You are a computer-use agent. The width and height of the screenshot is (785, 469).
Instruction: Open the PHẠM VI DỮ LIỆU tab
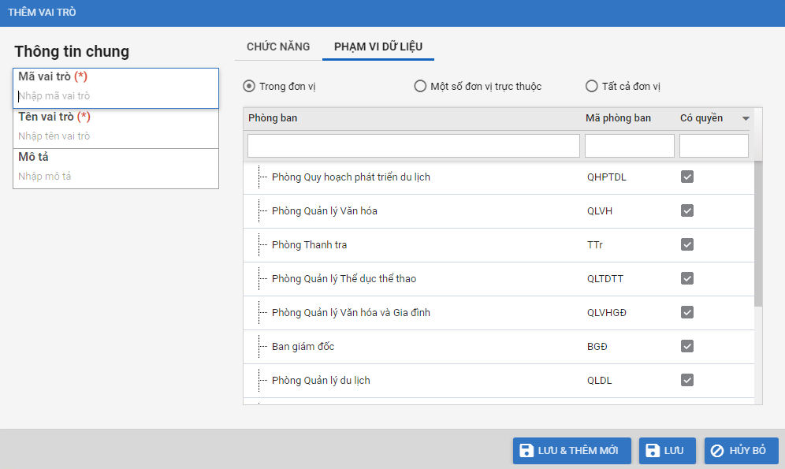[378, 47]
